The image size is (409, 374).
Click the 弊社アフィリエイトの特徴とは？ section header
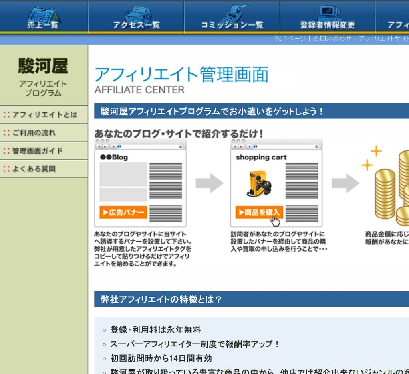[x=161, y=299]
